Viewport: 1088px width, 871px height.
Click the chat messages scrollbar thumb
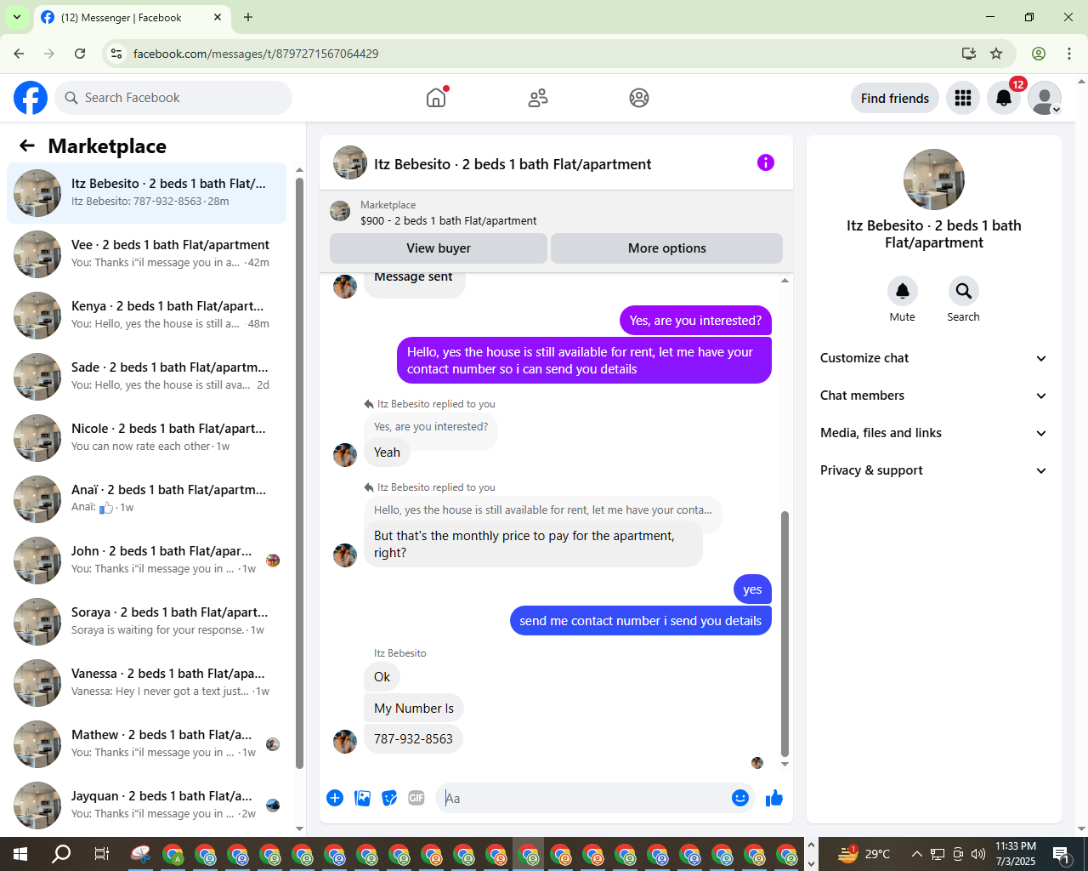(785, 634)
